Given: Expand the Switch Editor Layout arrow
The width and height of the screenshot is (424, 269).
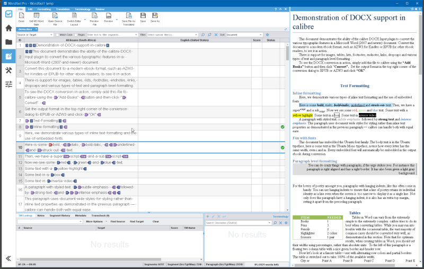Looking at the screenshot, I should pos(85,20).
